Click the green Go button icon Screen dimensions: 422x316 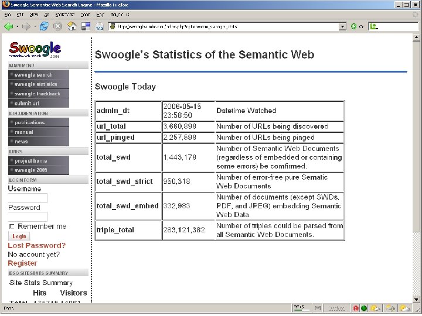pyautogui.click(x=353, y=26)
